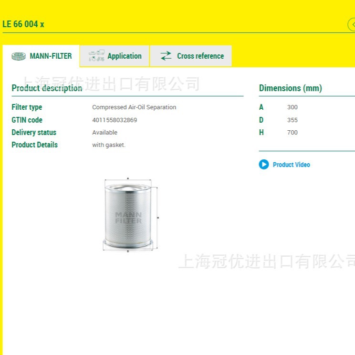Click the Dimensions (mm) heading
Screen dimensions: 355x355
291,88
